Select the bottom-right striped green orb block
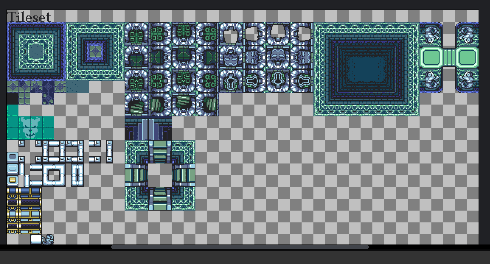Screen dimensions: 490x264 click(x=207, y=105)
